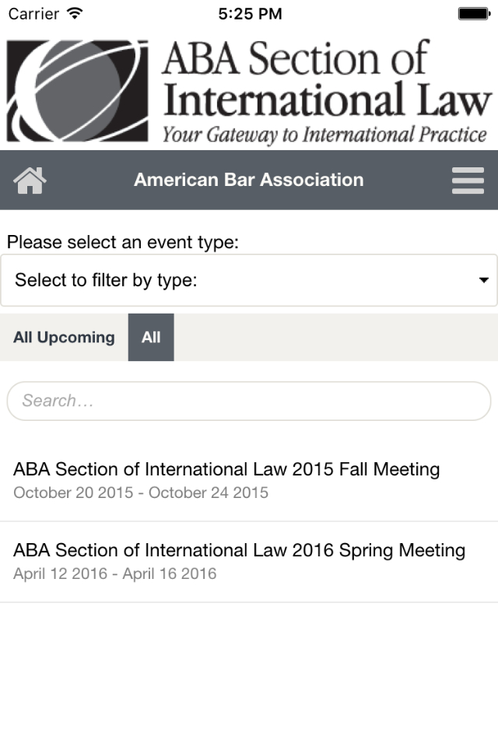The width and height of the screenshot is (498, 747).
Task: Tap the April 12 2016 date line
Action: tap(115, 573)
